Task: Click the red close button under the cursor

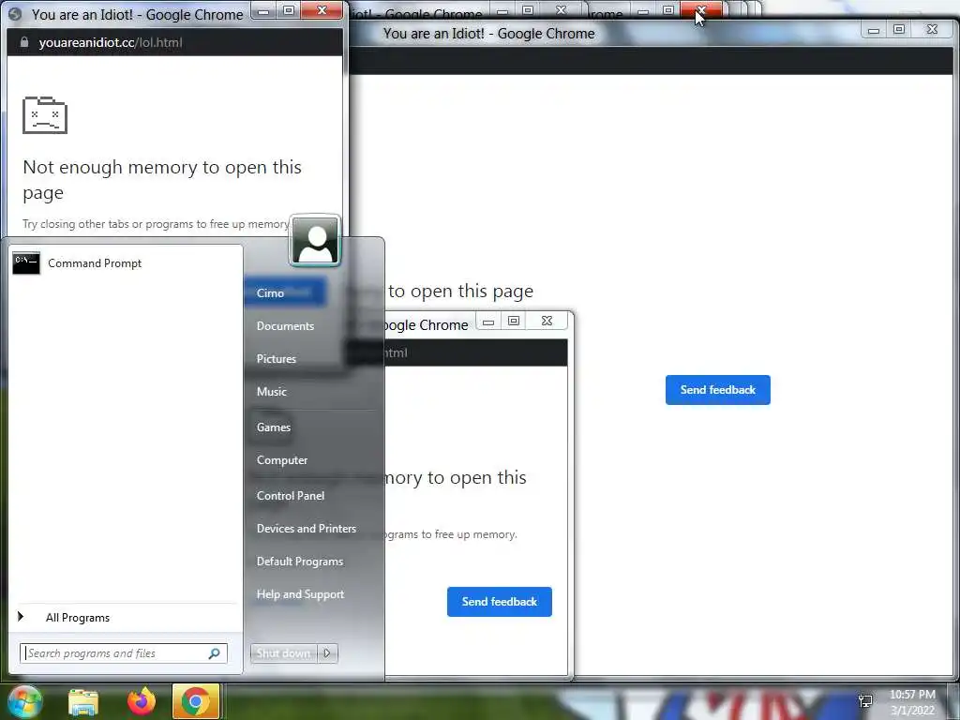Action: click(x=701, y=10)
